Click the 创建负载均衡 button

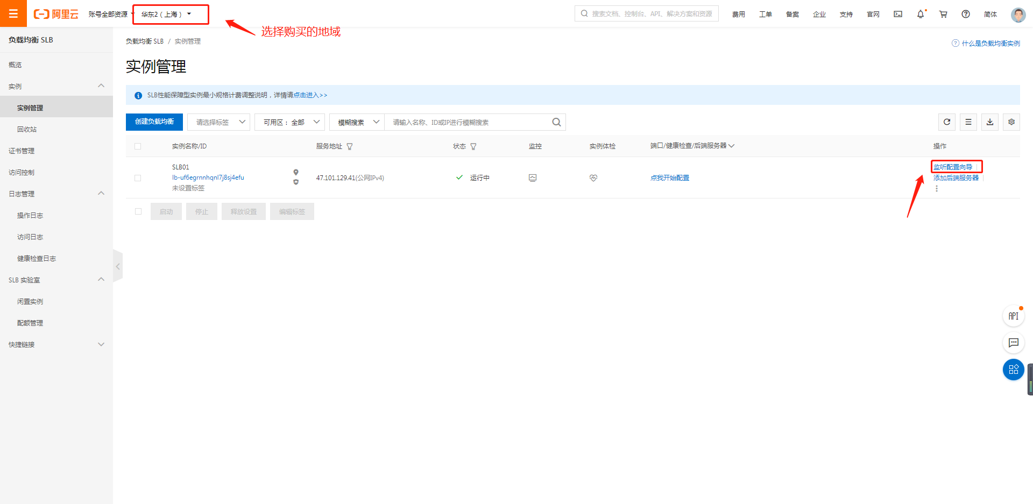tap(154, 122)
